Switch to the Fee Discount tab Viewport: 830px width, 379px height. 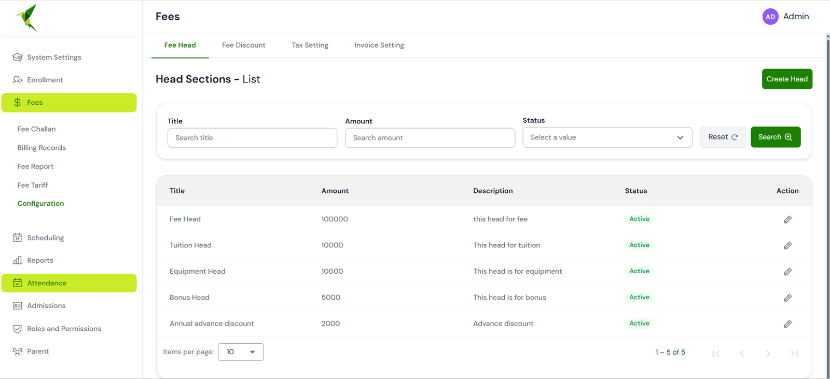click(x=244, y=45)
